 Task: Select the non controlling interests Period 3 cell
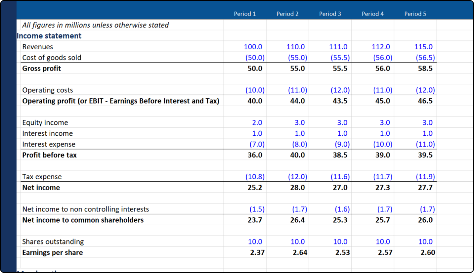point(340,209)
